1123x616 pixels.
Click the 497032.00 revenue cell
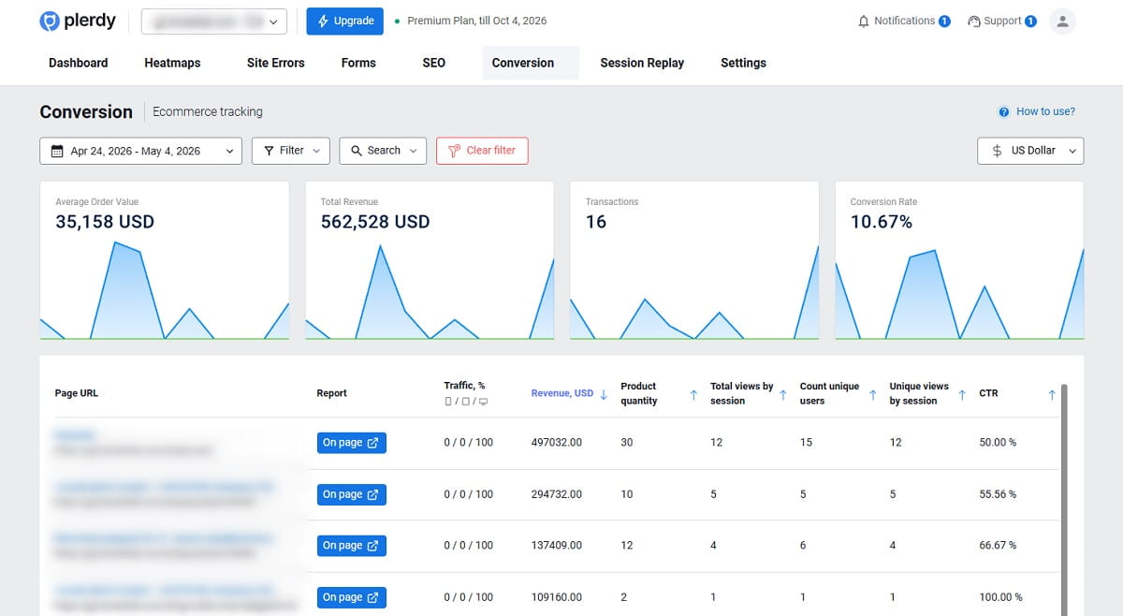(x=556, y=443)
